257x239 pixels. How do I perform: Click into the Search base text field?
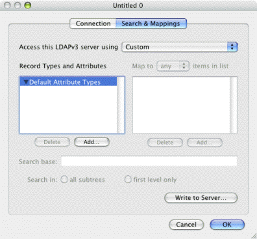[149, 162]
